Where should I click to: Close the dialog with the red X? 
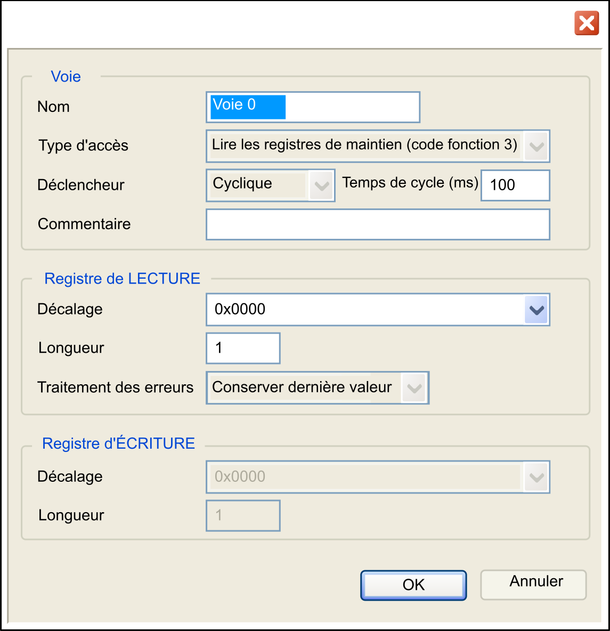coord(586,23)
